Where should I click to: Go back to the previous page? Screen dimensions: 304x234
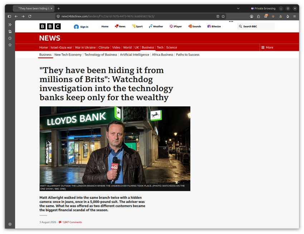pyautogui.click(x=16, y=16)
